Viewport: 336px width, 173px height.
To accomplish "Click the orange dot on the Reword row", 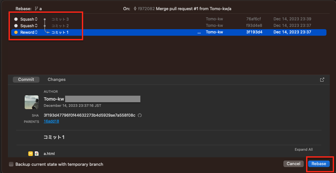I will pos(16,32).
